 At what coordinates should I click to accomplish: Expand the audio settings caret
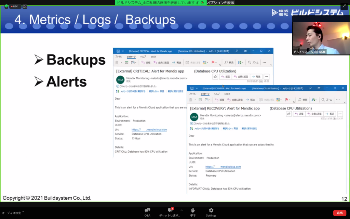click(x=23, y=212)
